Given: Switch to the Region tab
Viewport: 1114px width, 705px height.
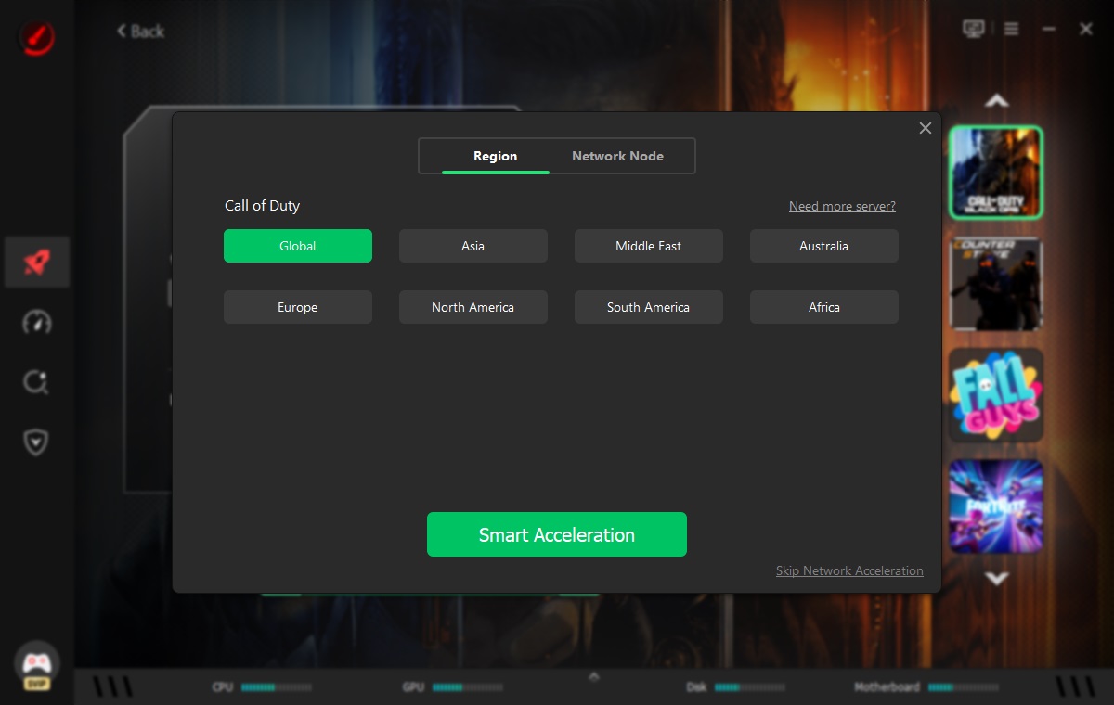Looking at the screenshot, I should pos(495,156).
